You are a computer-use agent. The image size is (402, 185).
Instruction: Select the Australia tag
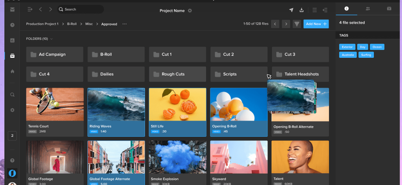tap(348, 55)
